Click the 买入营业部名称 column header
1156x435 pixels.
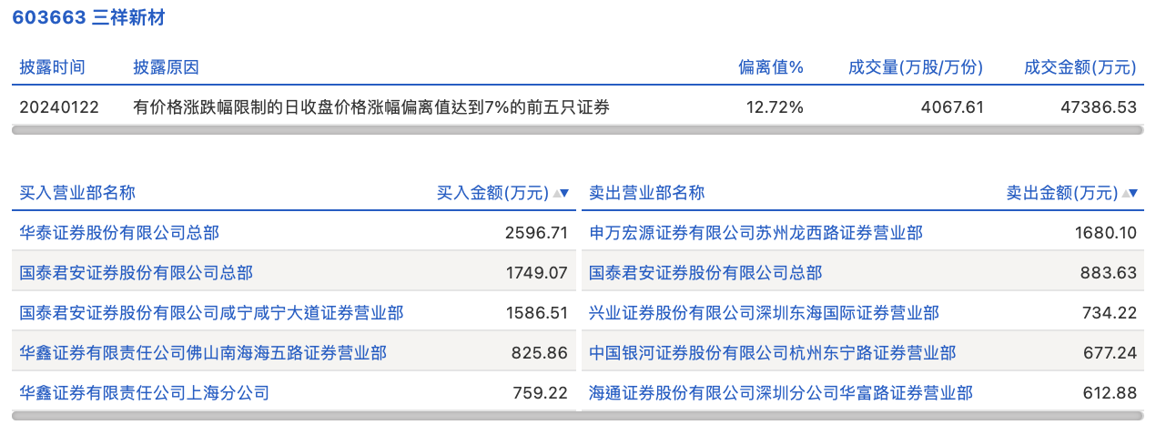tap(77, 193)
